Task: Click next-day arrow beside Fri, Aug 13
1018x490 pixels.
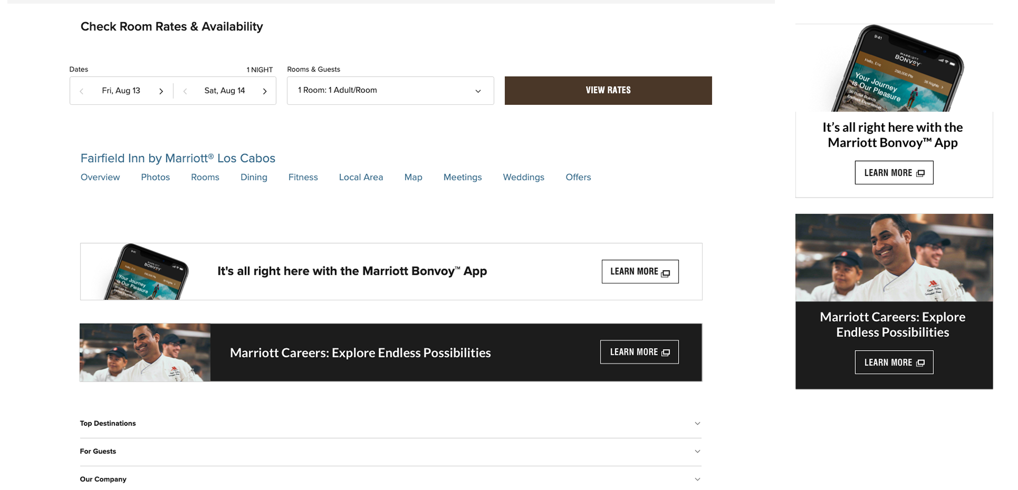Action: (161, 91)
